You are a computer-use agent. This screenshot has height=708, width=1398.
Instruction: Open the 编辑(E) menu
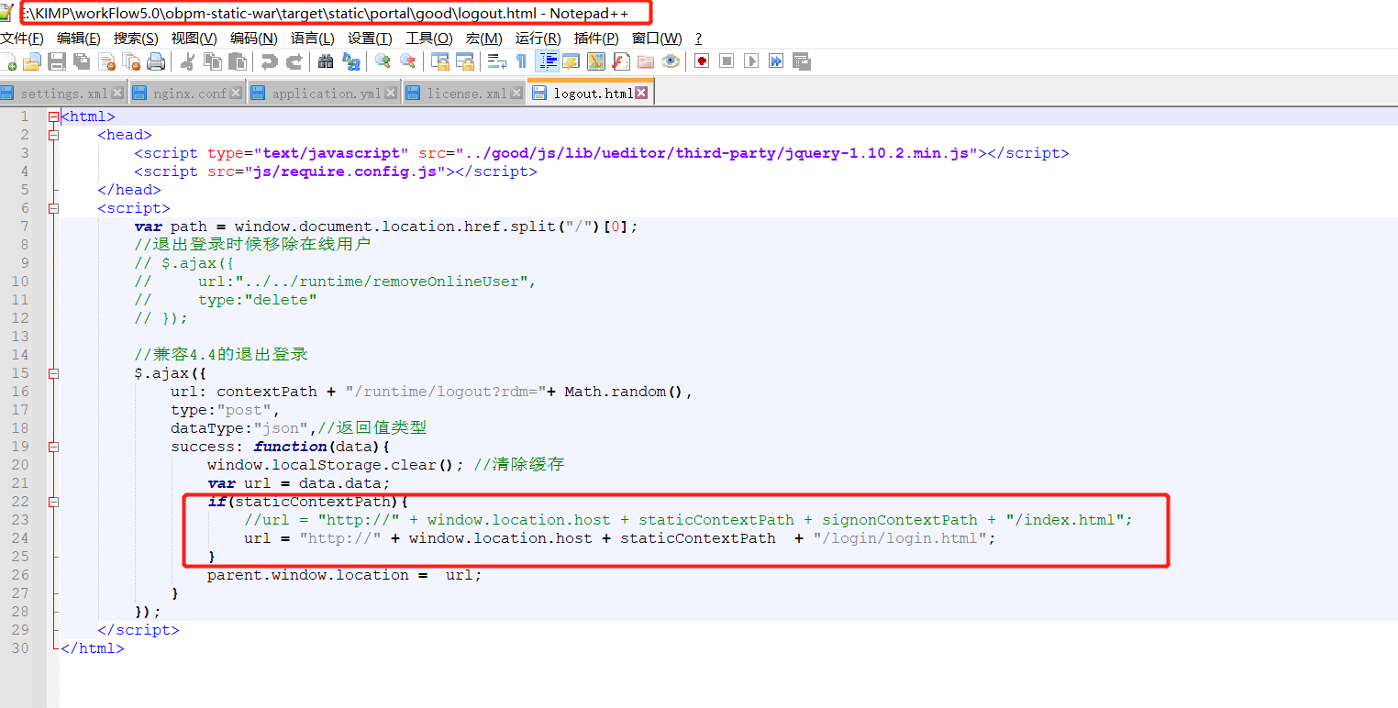click(79, 38)
